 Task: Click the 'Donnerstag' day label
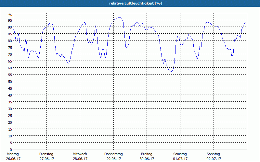click(113, 154)
